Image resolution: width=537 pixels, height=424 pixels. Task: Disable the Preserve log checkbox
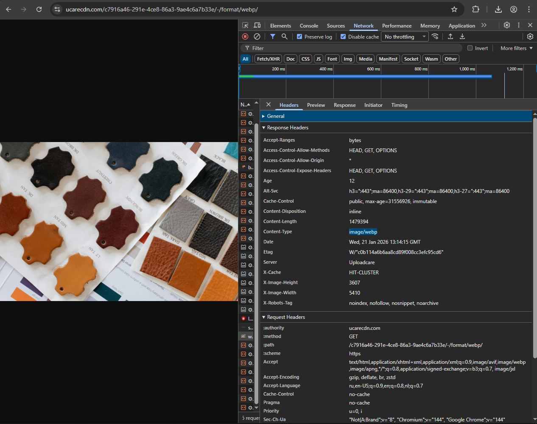click(x=299, y=37)
